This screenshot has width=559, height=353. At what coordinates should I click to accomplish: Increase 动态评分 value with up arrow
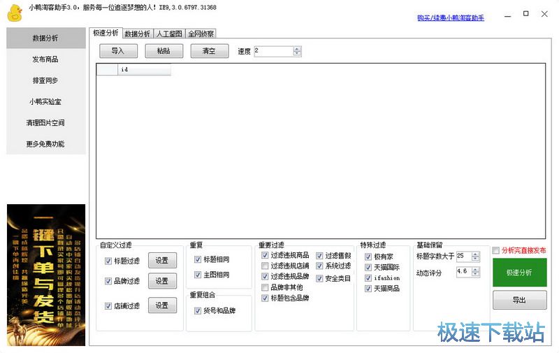[476, 269]
